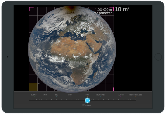Click the '10 m⁶' scale readout
The image size is (166, 115).
[x=123, y=9]
